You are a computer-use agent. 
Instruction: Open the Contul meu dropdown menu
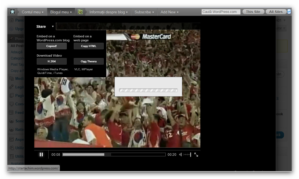(32, 12)
